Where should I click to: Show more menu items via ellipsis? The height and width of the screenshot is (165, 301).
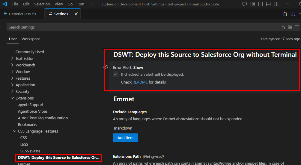pyautogui.click(x=92, y=4)
